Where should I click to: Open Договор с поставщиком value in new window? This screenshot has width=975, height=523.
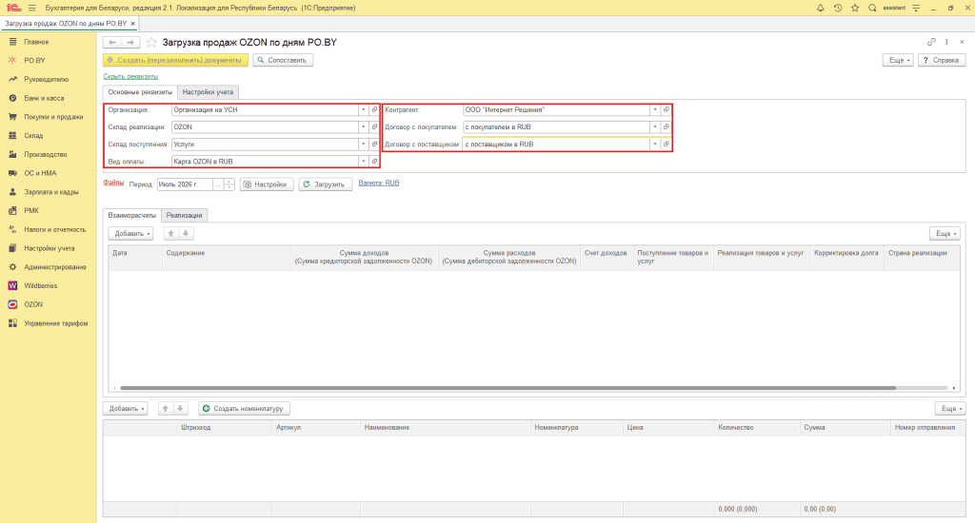[x=666, y=145]
